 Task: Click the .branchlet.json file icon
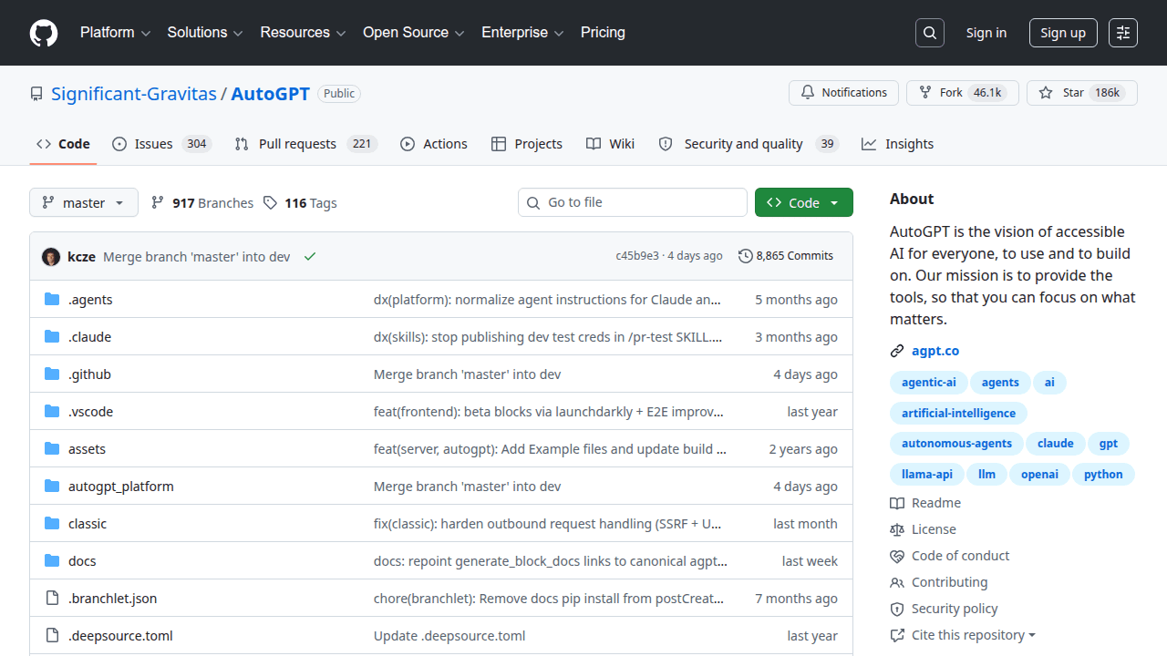click(x=52, y=599)
